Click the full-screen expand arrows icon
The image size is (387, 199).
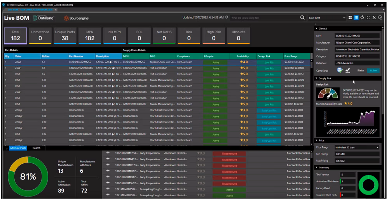point(368,18)
